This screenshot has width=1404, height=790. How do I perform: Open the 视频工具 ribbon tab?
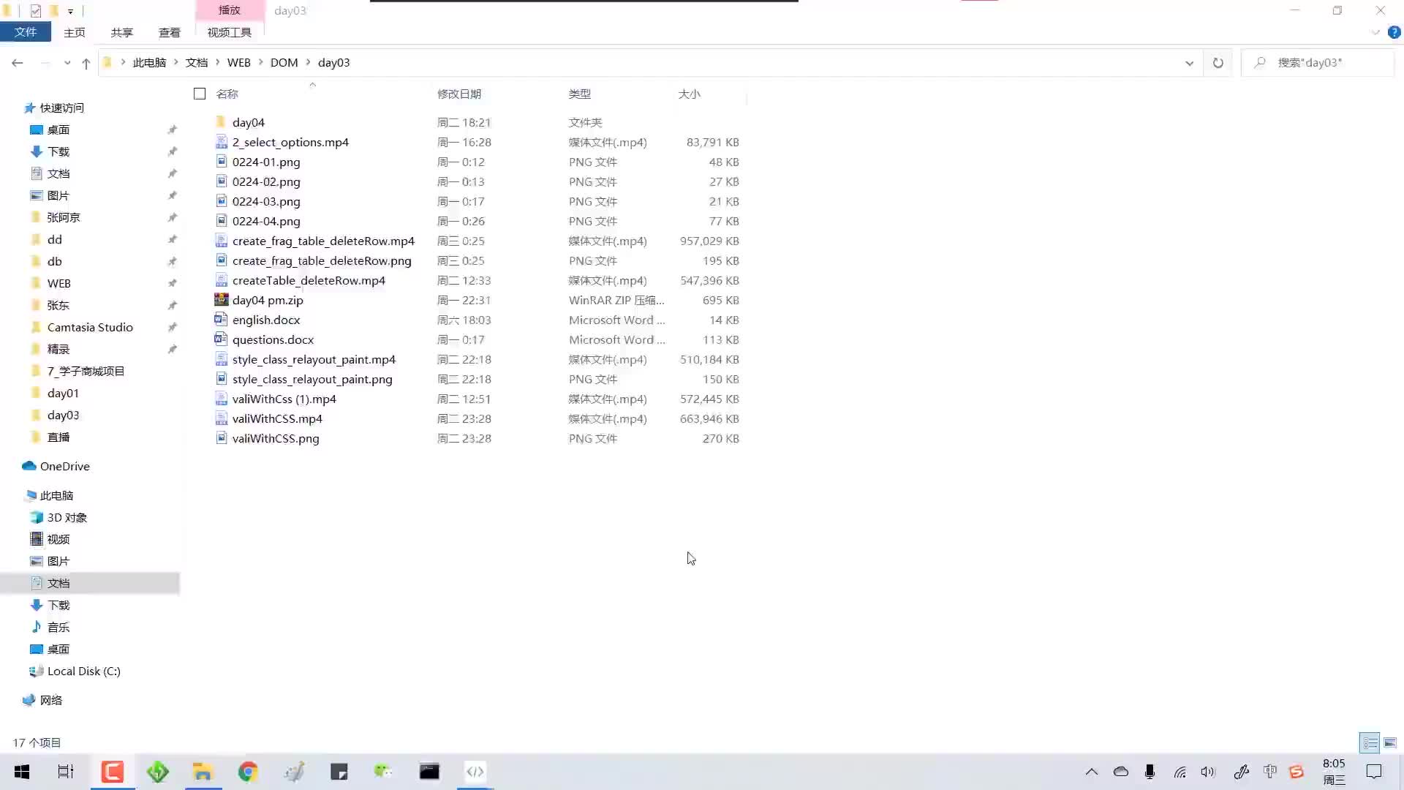[230, 32]
